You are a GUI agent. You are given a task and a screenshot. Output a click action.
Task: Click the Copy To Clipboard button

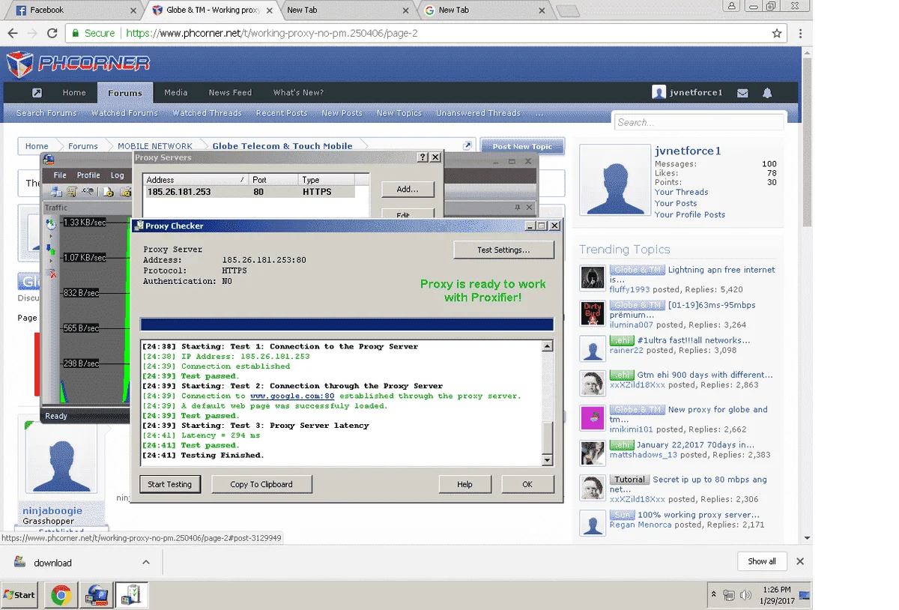(261, 484)
